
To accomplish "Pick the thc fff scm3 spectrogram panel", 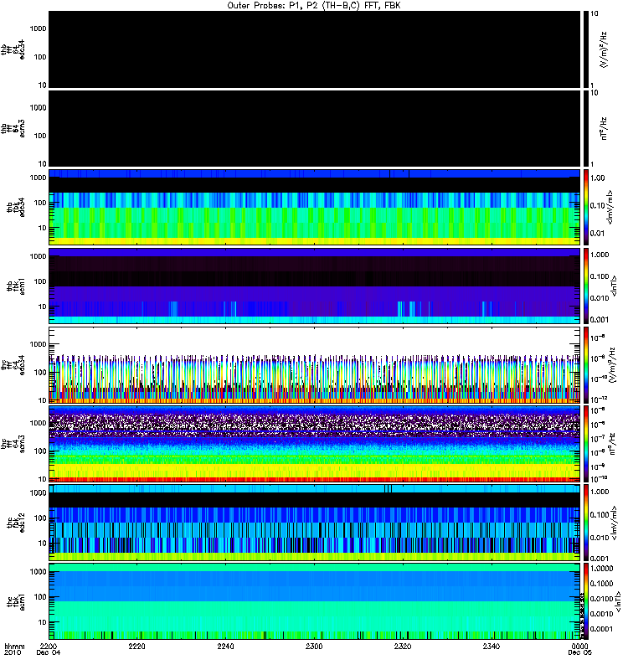I will pos(315,444).
